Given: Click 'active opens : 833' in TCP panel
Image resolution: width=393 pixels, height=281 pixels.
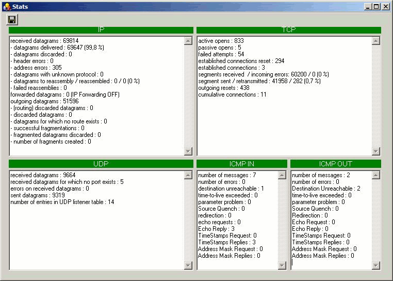Looking at the screenshot, I should pyautogui.click(x=221, y=41).
